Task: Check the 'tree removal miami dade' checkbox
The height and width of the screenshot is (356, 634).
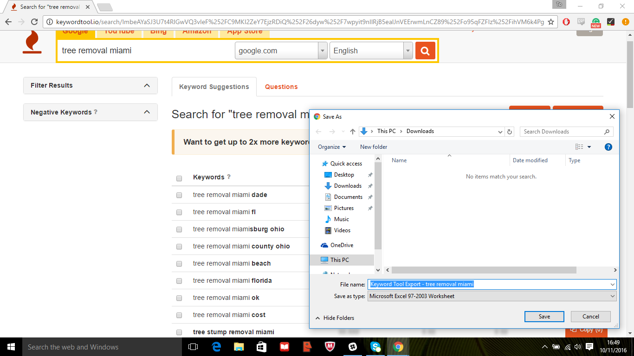Action: [x=179, y=195]
